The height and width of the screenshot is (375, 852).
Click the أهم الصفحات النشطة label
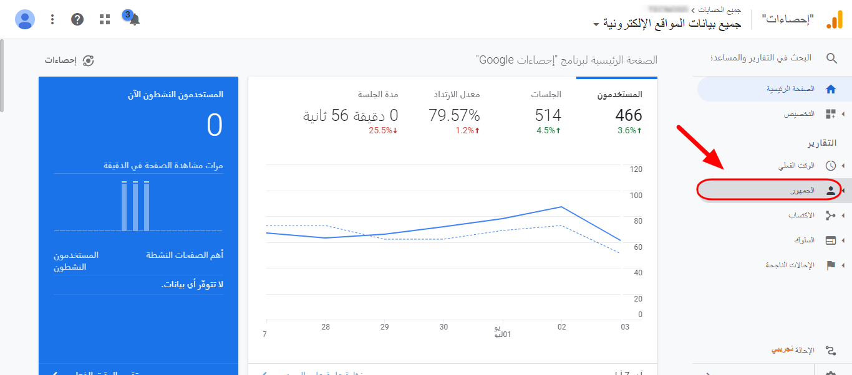(185, 255)
